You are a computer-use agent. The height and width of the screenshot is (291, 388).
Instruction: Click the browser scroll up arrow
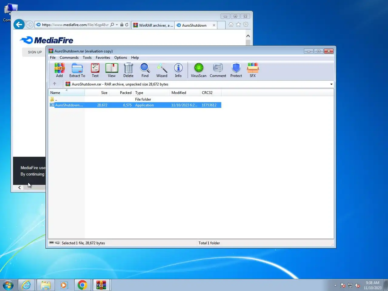coord(248,36)
